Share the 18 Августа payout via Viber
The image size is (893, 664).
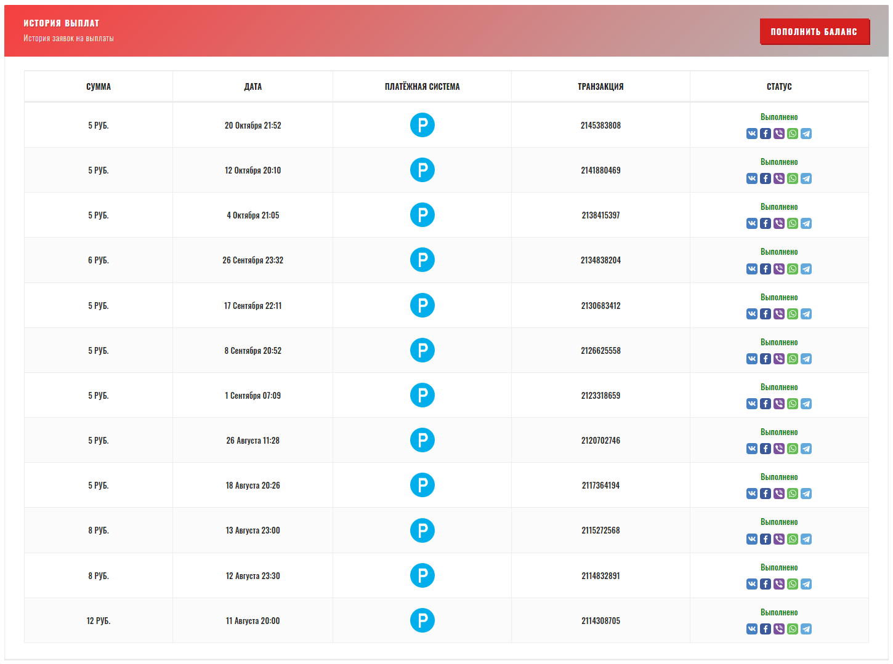(x=779, y=494)
